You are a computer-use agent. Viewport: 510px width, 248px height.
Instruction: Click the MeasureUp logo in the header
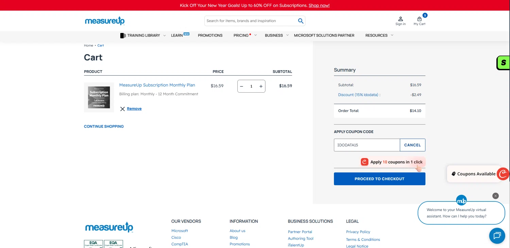pyautogui.click(x=105, y=21)
